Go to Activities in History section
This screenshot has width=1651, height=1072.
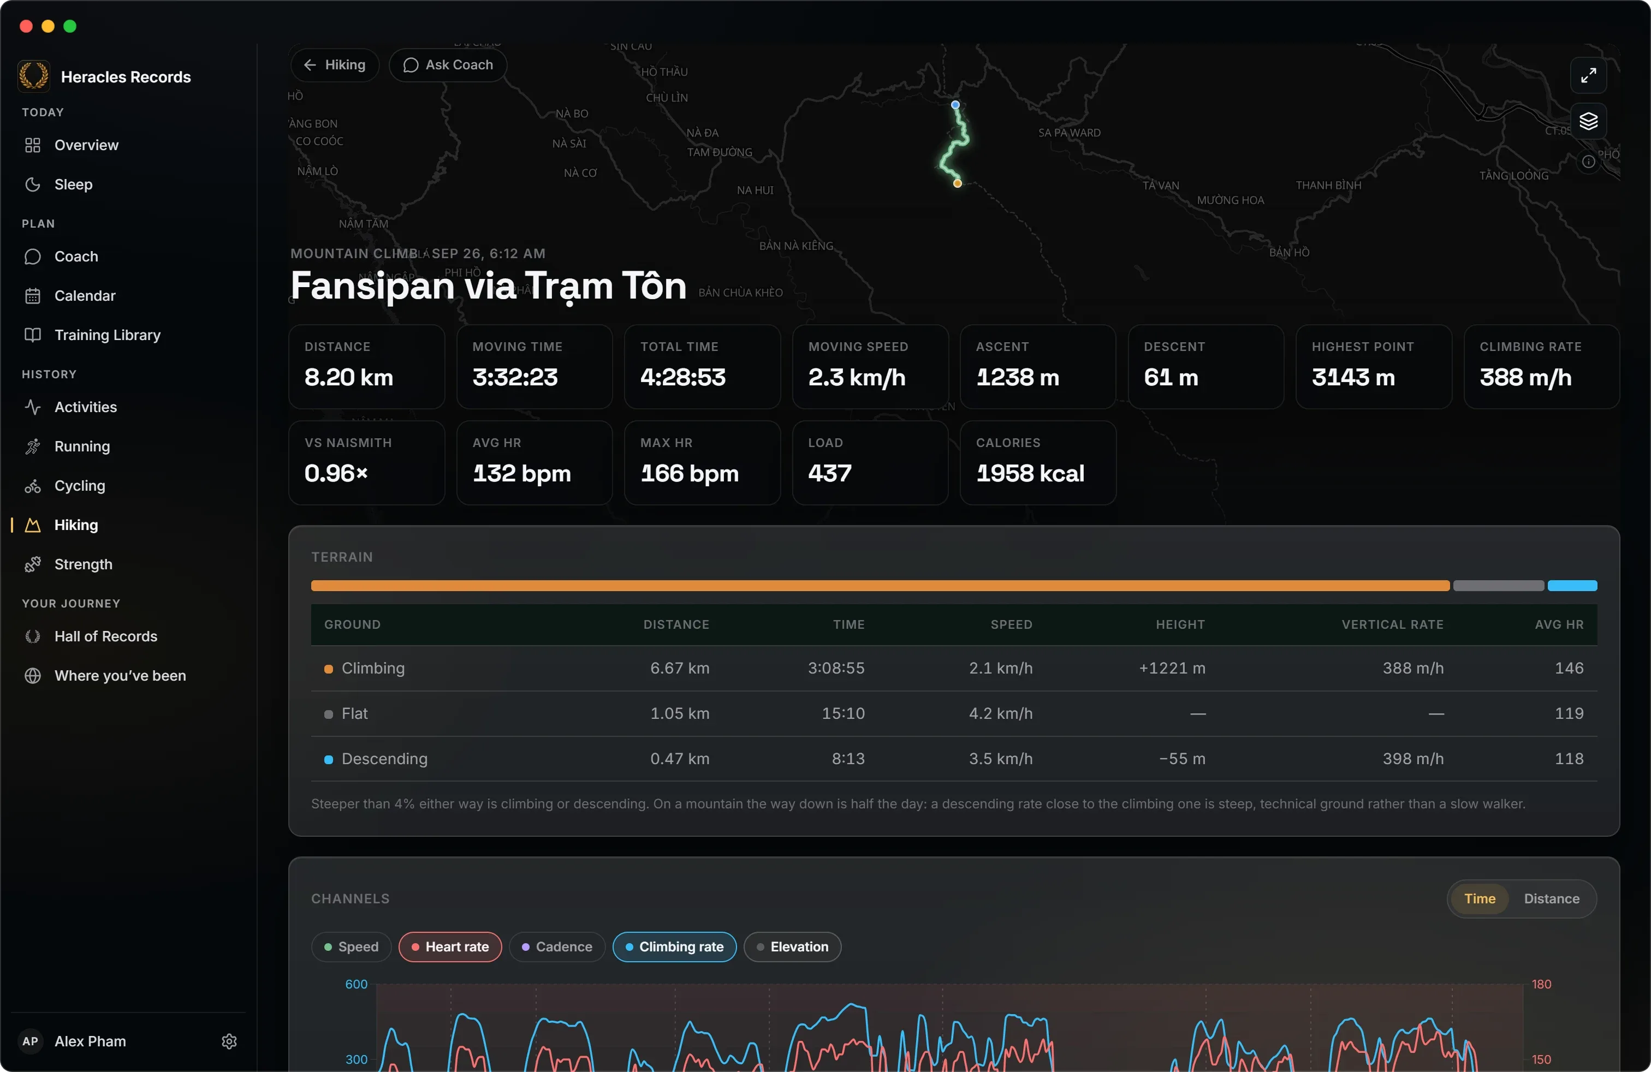coord(129,407)
